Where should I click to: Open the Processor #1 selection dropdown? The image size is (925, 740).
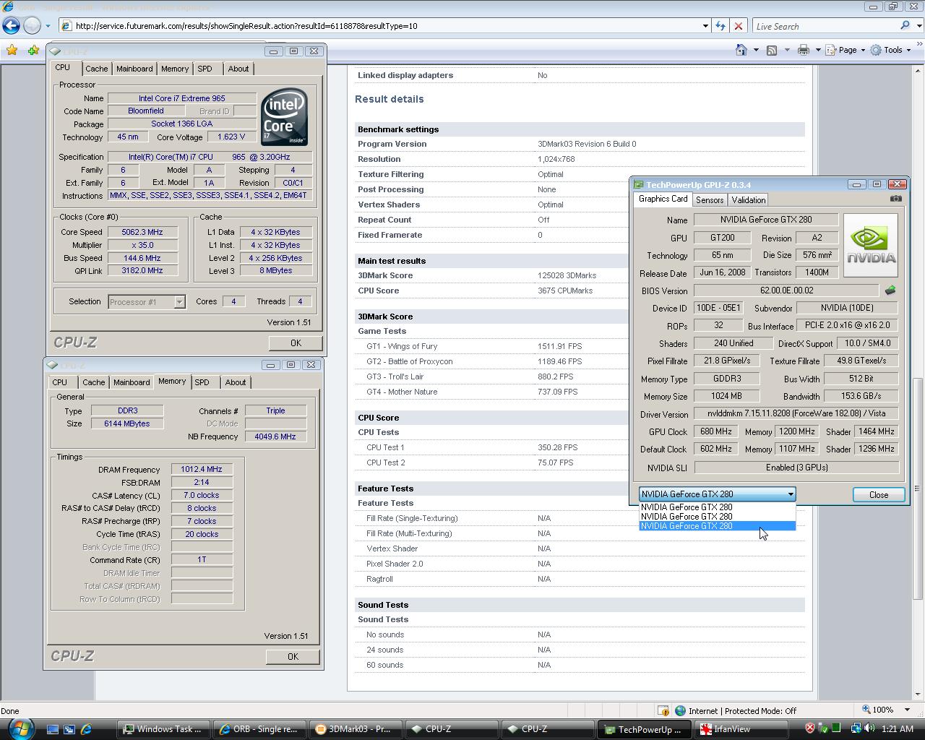pos(179,302)
